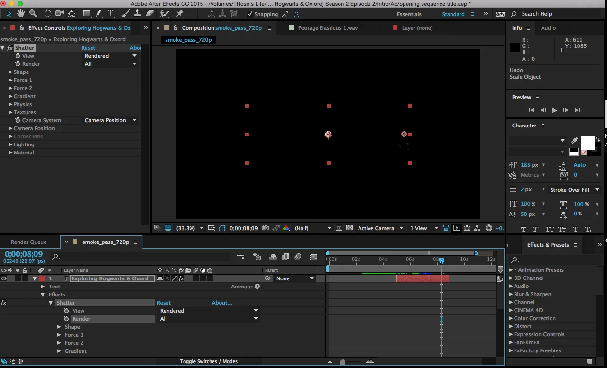Open the Parent None dropdown
The height and width of the screenshot is (368, 607).
[x=295, y=278]
